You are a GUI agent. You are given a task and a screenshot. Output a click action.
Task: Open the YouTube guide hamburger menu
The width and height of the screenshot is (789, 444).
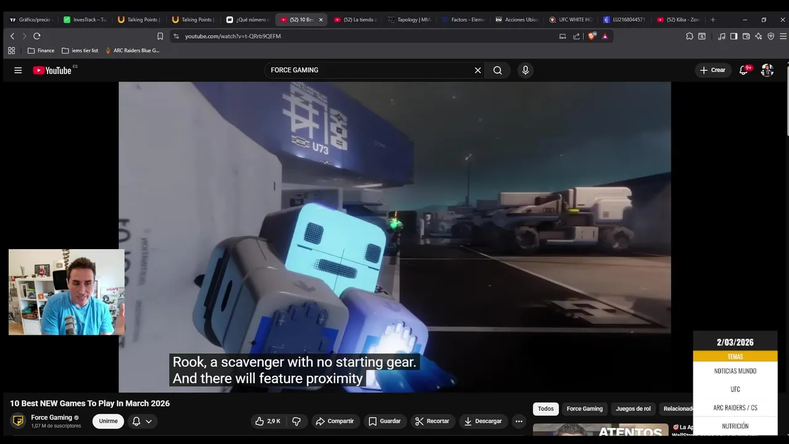[x=18, y=70]
